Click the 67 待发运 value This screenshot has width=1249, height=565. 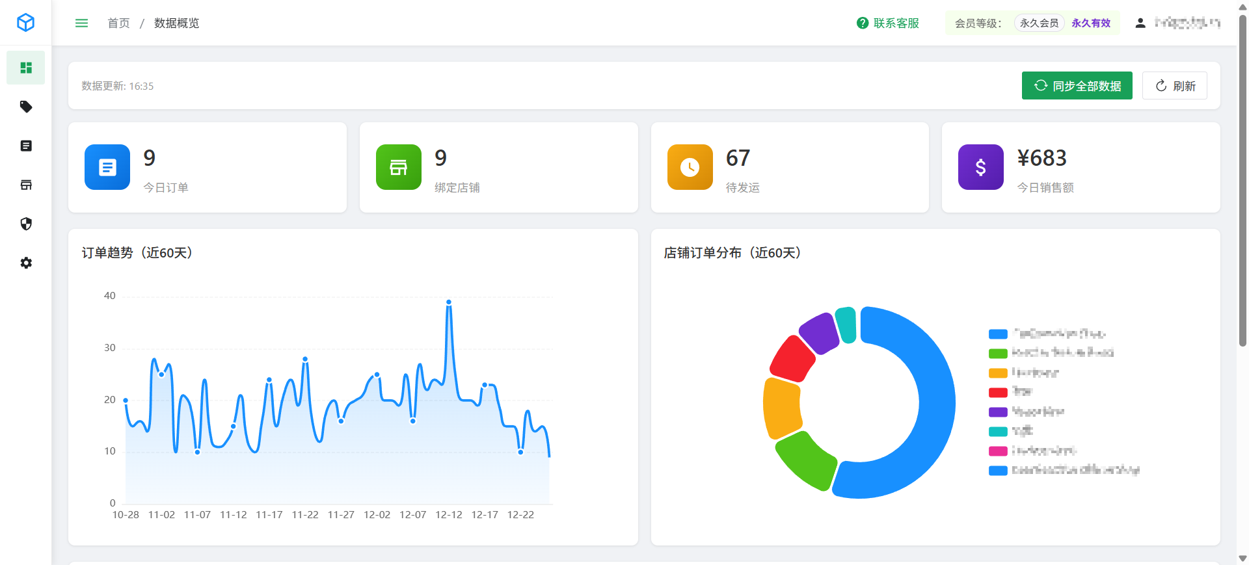pos(738,158)
